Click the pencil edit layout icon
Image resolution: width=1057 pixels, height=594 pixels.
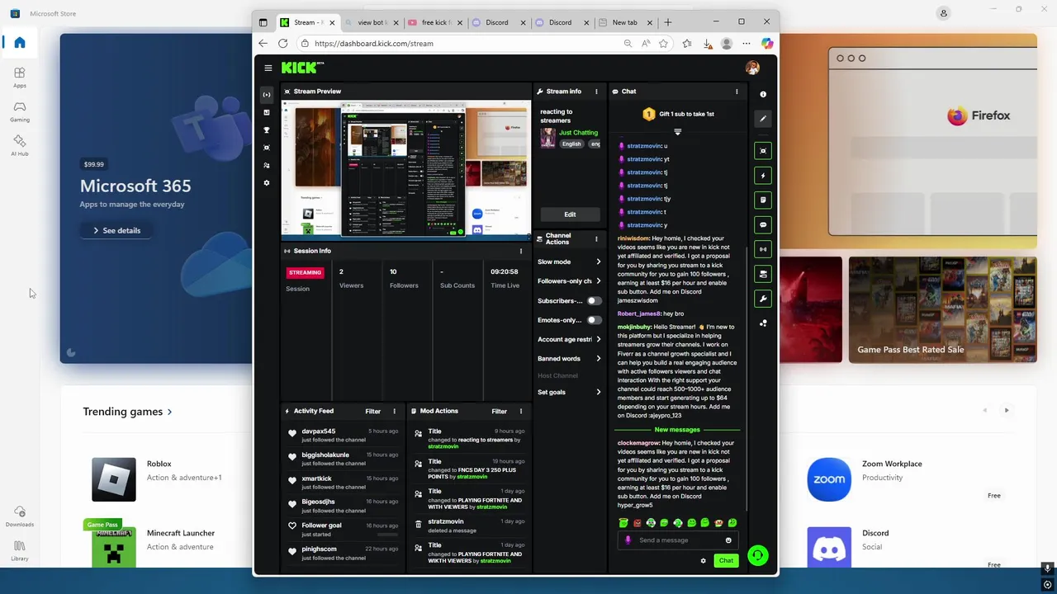click(x=763, y=119)
